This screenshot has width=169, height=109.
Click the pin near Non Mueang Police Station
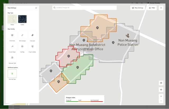pyautogui.click(x=113, y=43)
